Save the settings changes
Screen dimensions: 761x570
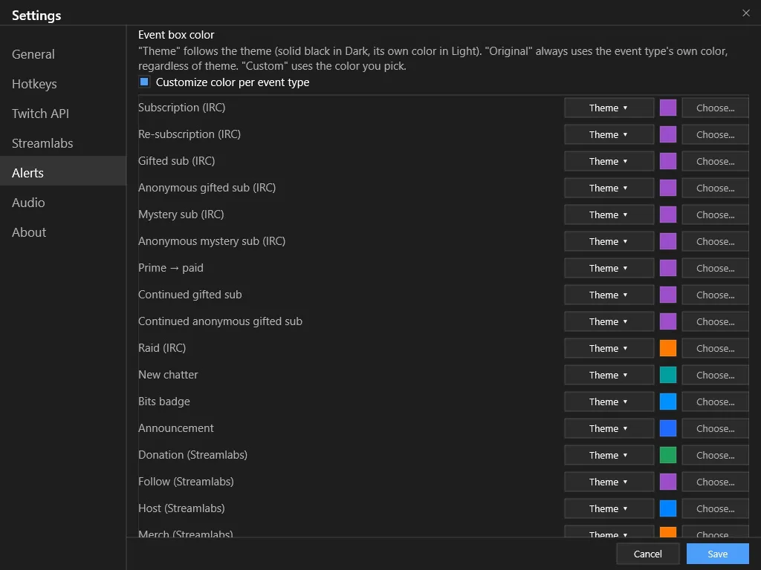(x=717, y=554)
